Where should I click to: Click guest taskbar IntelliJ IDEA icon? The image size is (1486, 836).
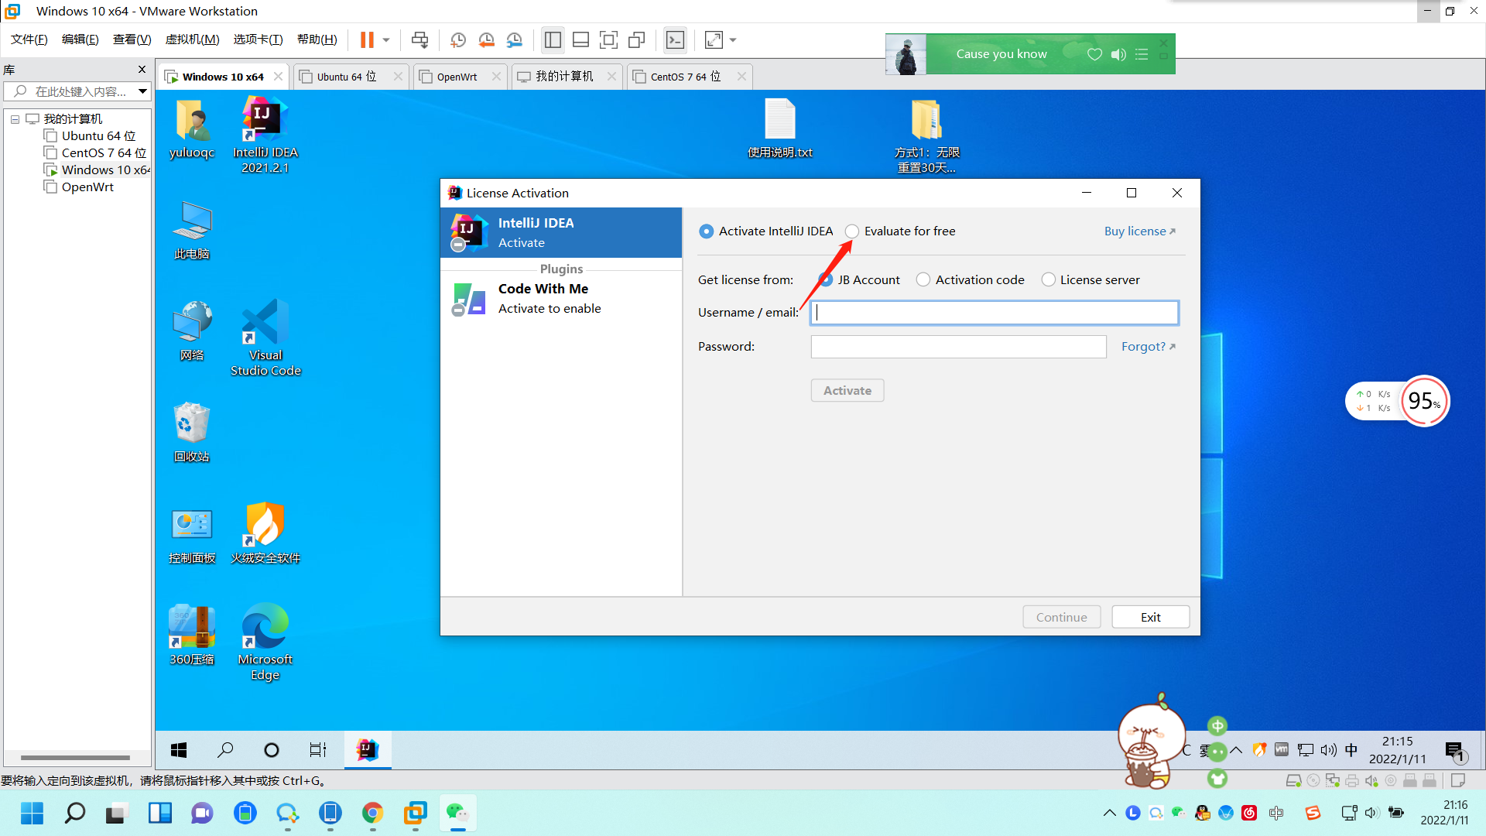click(368, 749)
